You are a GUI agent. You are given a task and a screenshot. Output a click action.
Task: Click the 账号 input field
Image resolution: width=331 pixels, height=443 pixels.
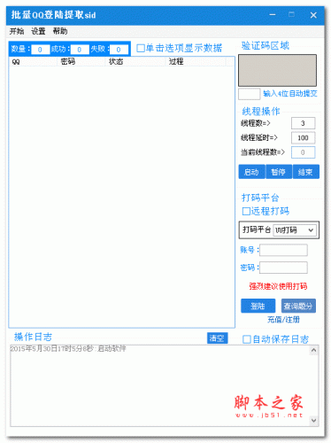click(283, 250)
